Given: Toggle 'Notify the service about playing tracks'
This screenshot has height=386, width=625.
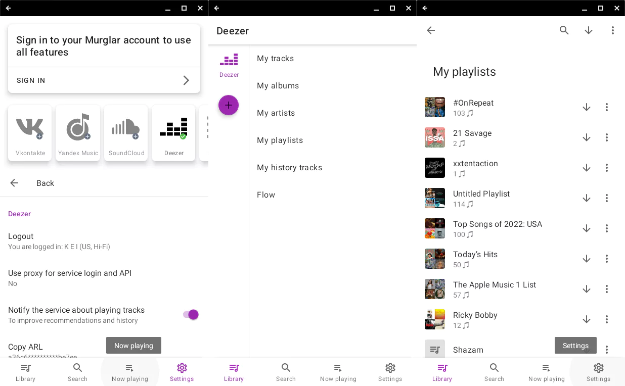Looking at the screenshot, I should point(190,314).
